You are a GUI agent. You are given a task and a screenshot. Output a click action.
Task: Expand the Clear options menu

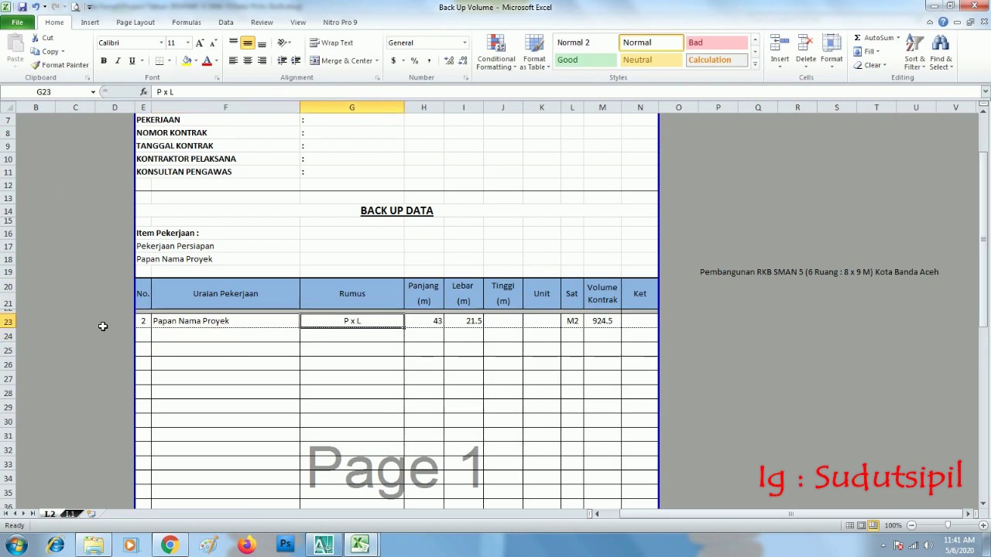(x=885, y=65)
